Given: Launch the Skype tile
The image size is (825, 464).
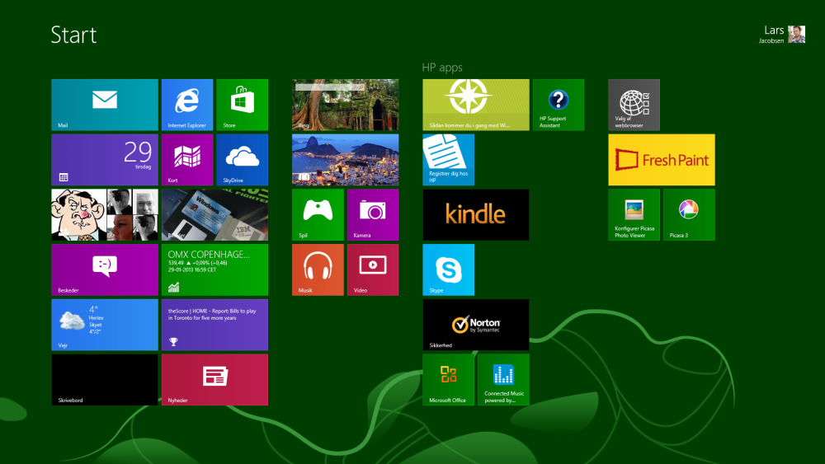Looking at the screenshot, I should tap(449, 269).
